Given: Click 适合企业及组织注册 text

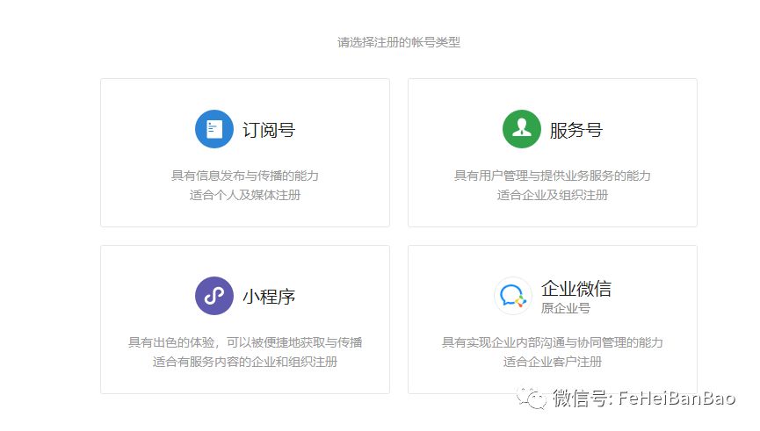Looking at the screenshot, I should (552, 195).
